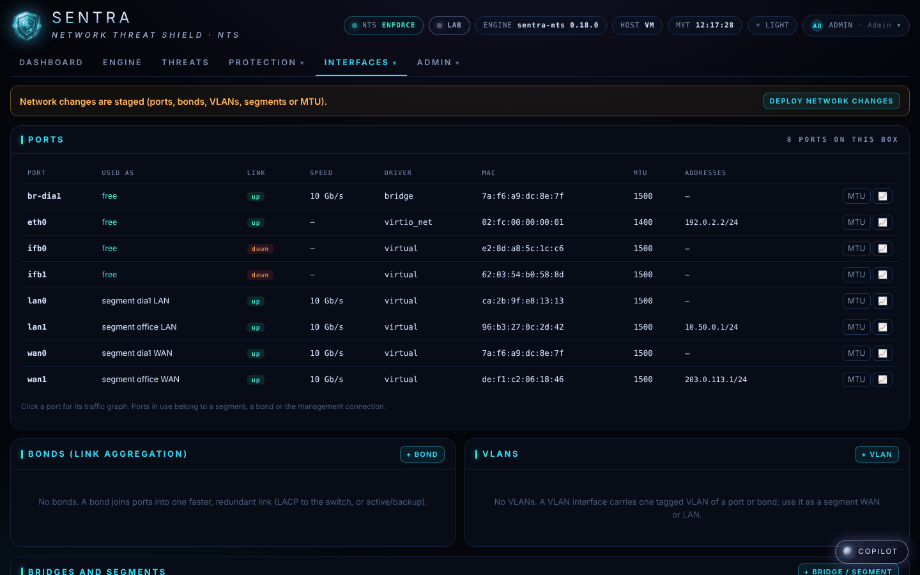Open the Copilot assistant
The image size is (920, 575).
[871, 551]
